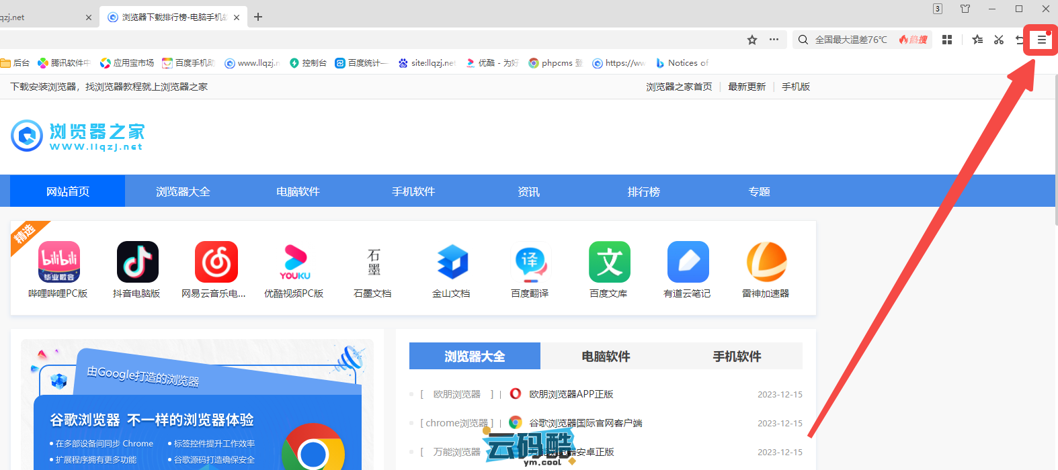
Task: Open the favorites list icon in the toolbar
Action: 977,40
